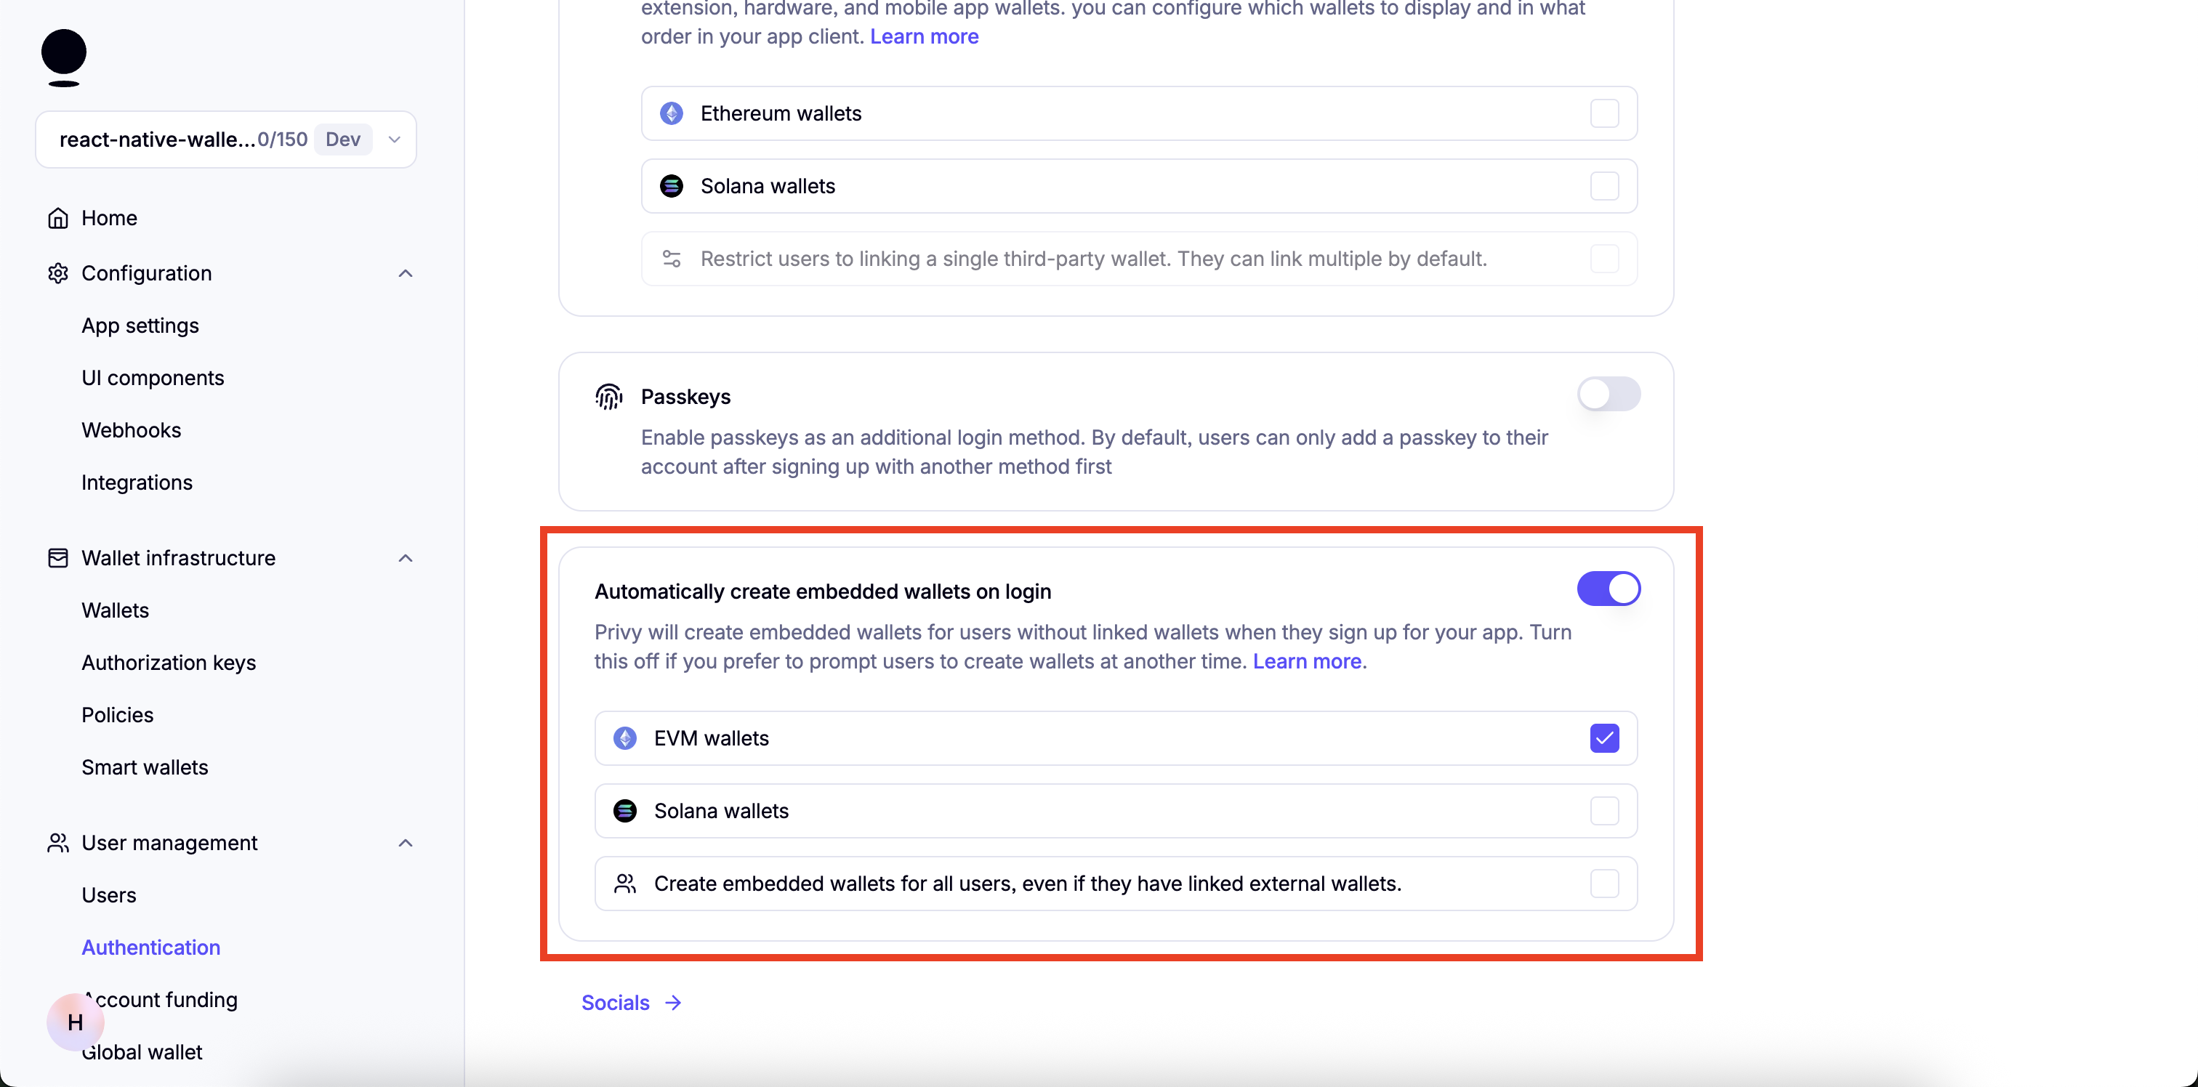Click the User management people icon
Viewport: 2198px width, 1087px height.
57,843
